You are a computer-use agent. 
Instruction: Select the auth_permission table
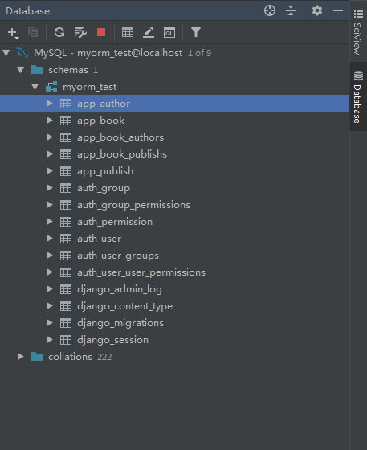click(115, 222)
